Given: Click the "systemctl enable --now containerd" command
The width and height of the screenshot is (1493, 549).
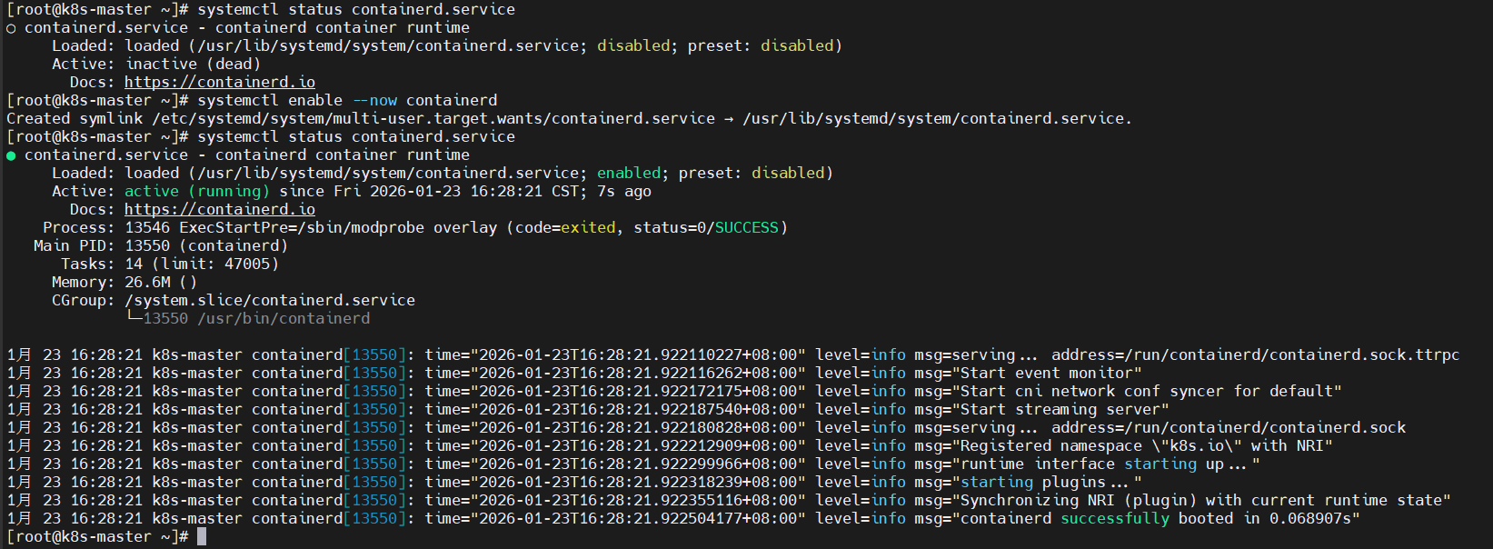Looking at the screenshot, I should click(347, 100).
